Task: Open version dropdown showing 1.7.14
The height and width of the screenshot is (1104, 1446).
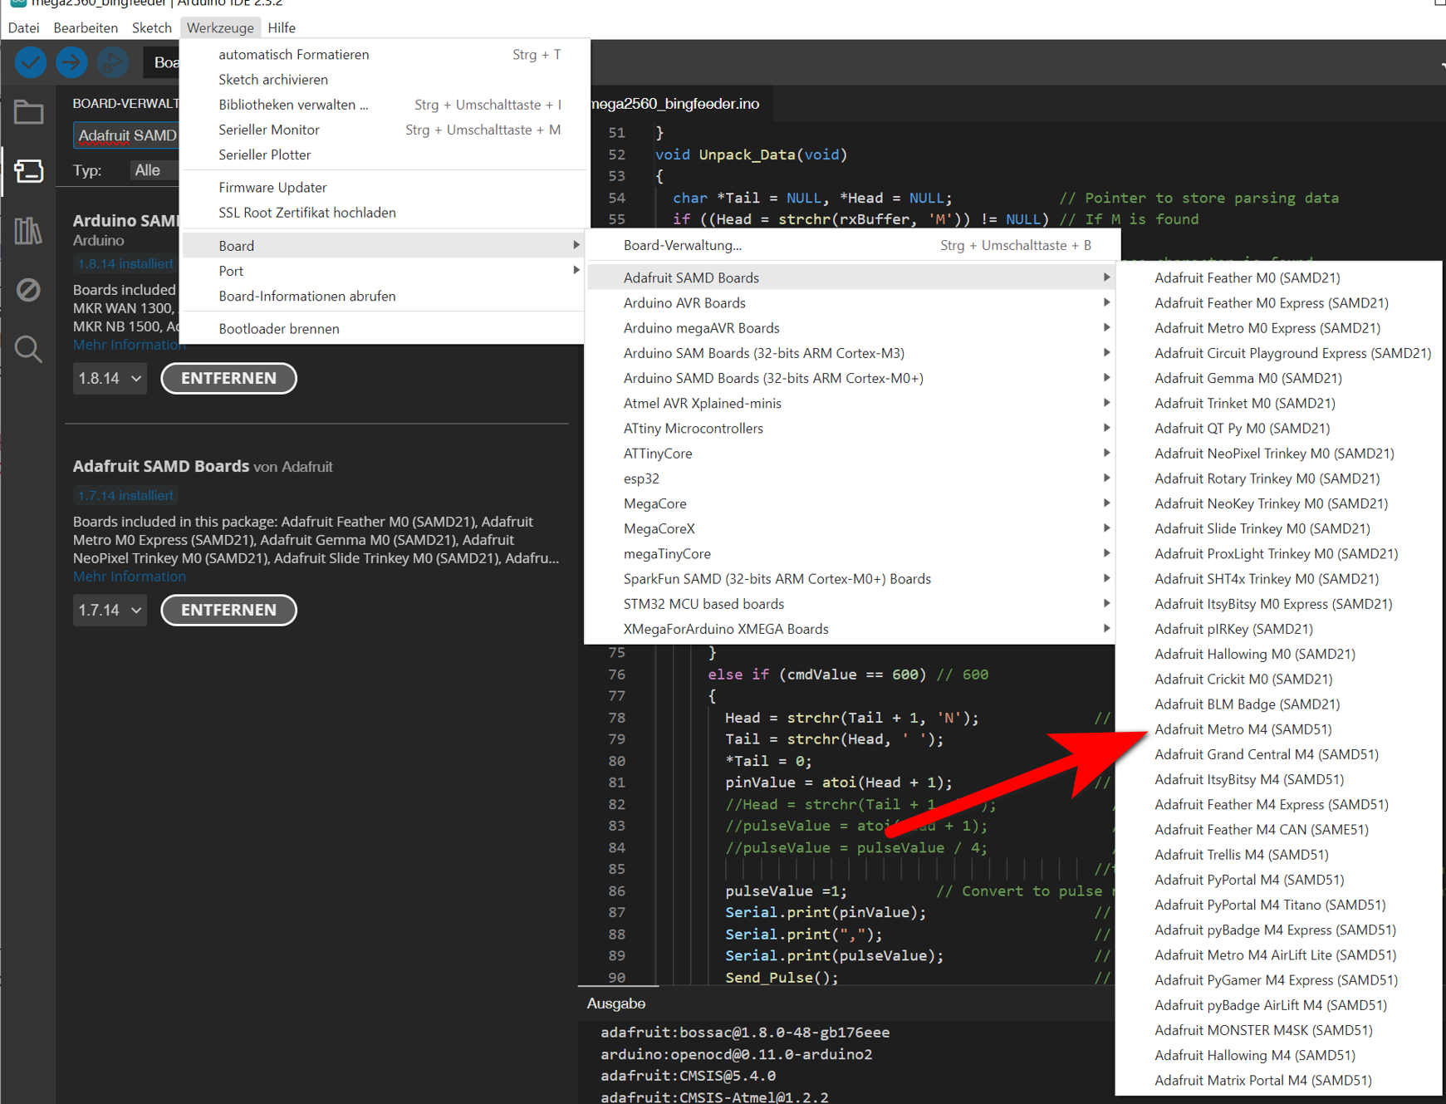Action: pos(110,610)
